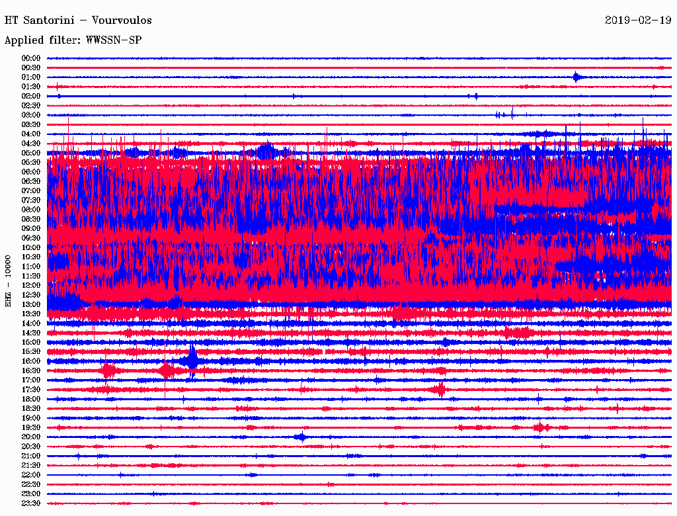This screenshot has height=516, width=677.
Task: Click the 04:00 time label
Action: tap(31, 134)
